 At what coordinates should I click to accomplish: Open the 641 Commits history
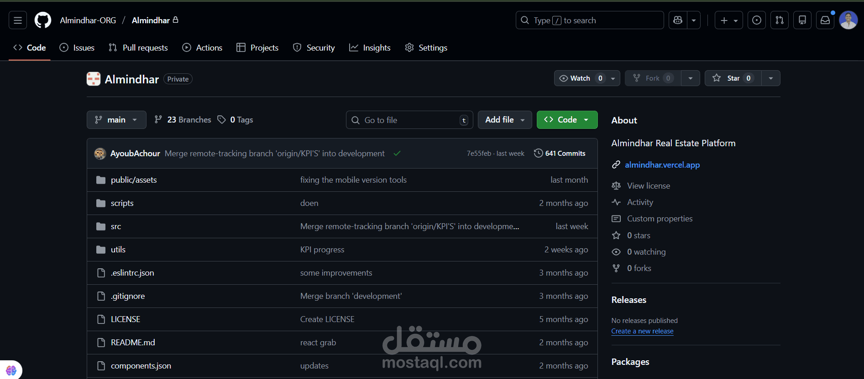point(560,154)
